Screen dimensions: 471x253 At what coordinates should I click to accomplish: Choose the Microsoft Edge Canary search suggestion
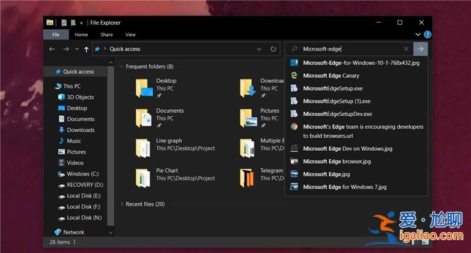[356, 76]
